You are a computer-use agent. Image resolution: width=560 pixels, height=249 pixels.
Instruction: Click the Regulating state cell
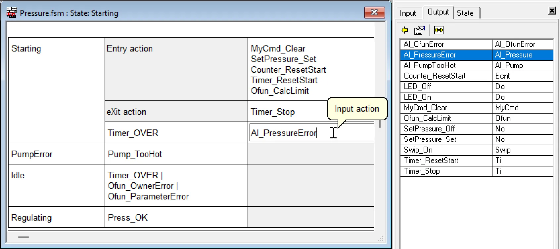57,217
